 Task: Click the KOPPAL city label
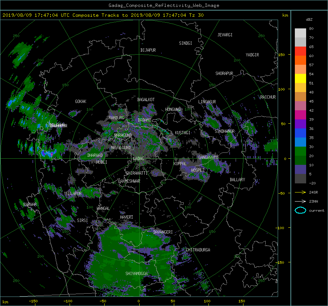(180, 163)
